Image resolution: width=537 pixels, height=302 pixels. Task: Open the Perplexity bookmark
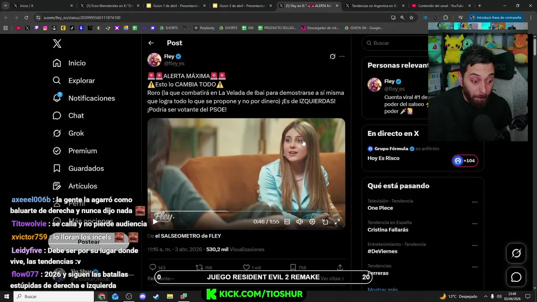coord(204,28)
